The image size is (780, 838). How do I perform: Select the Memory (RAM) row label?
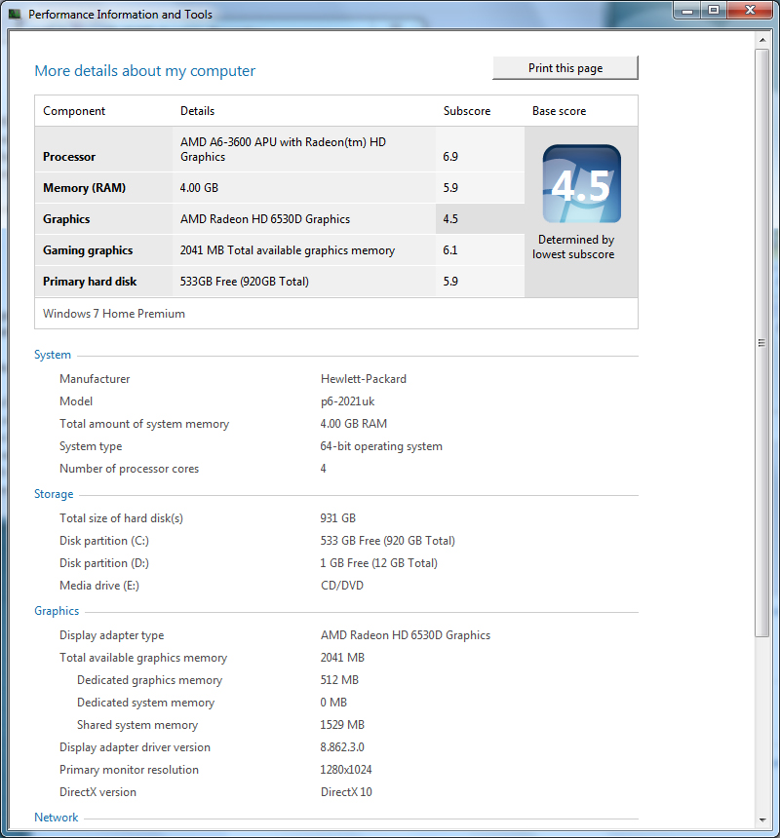point(85,188)
